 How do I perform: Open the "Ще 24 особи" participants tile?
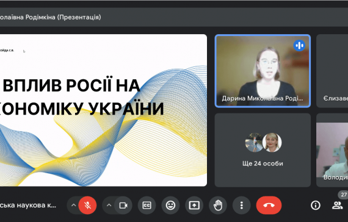coord(263,150)
